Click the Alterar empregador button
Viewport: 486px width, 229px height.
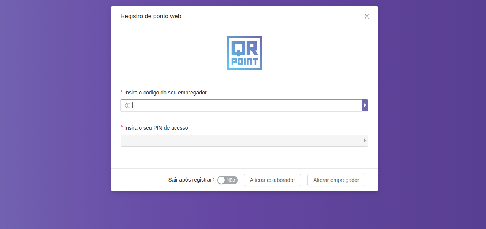[x=336, y=180]
